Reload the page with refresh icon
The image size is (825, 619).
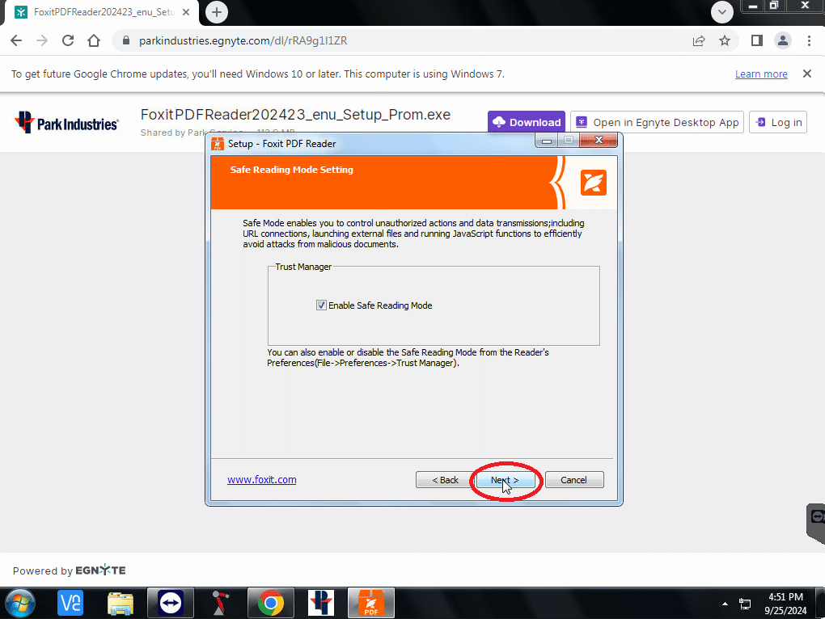pyautogui.click(x=68, y=40)
